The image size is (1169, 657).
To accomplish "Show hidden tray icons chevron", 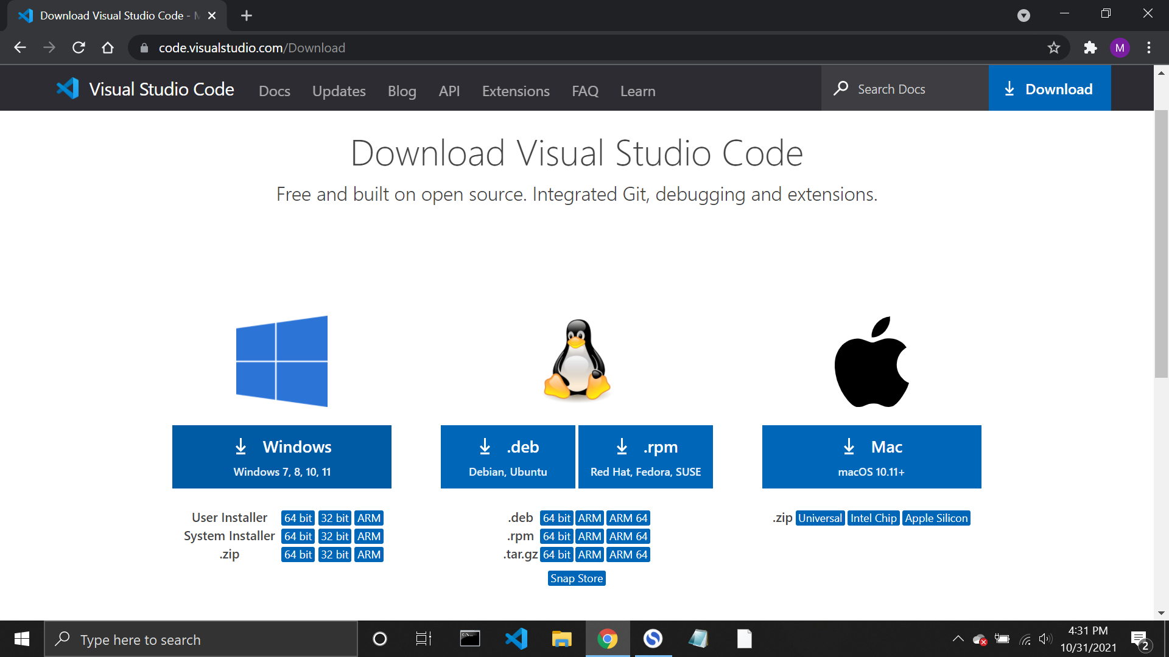I will [x=958, y=639].
